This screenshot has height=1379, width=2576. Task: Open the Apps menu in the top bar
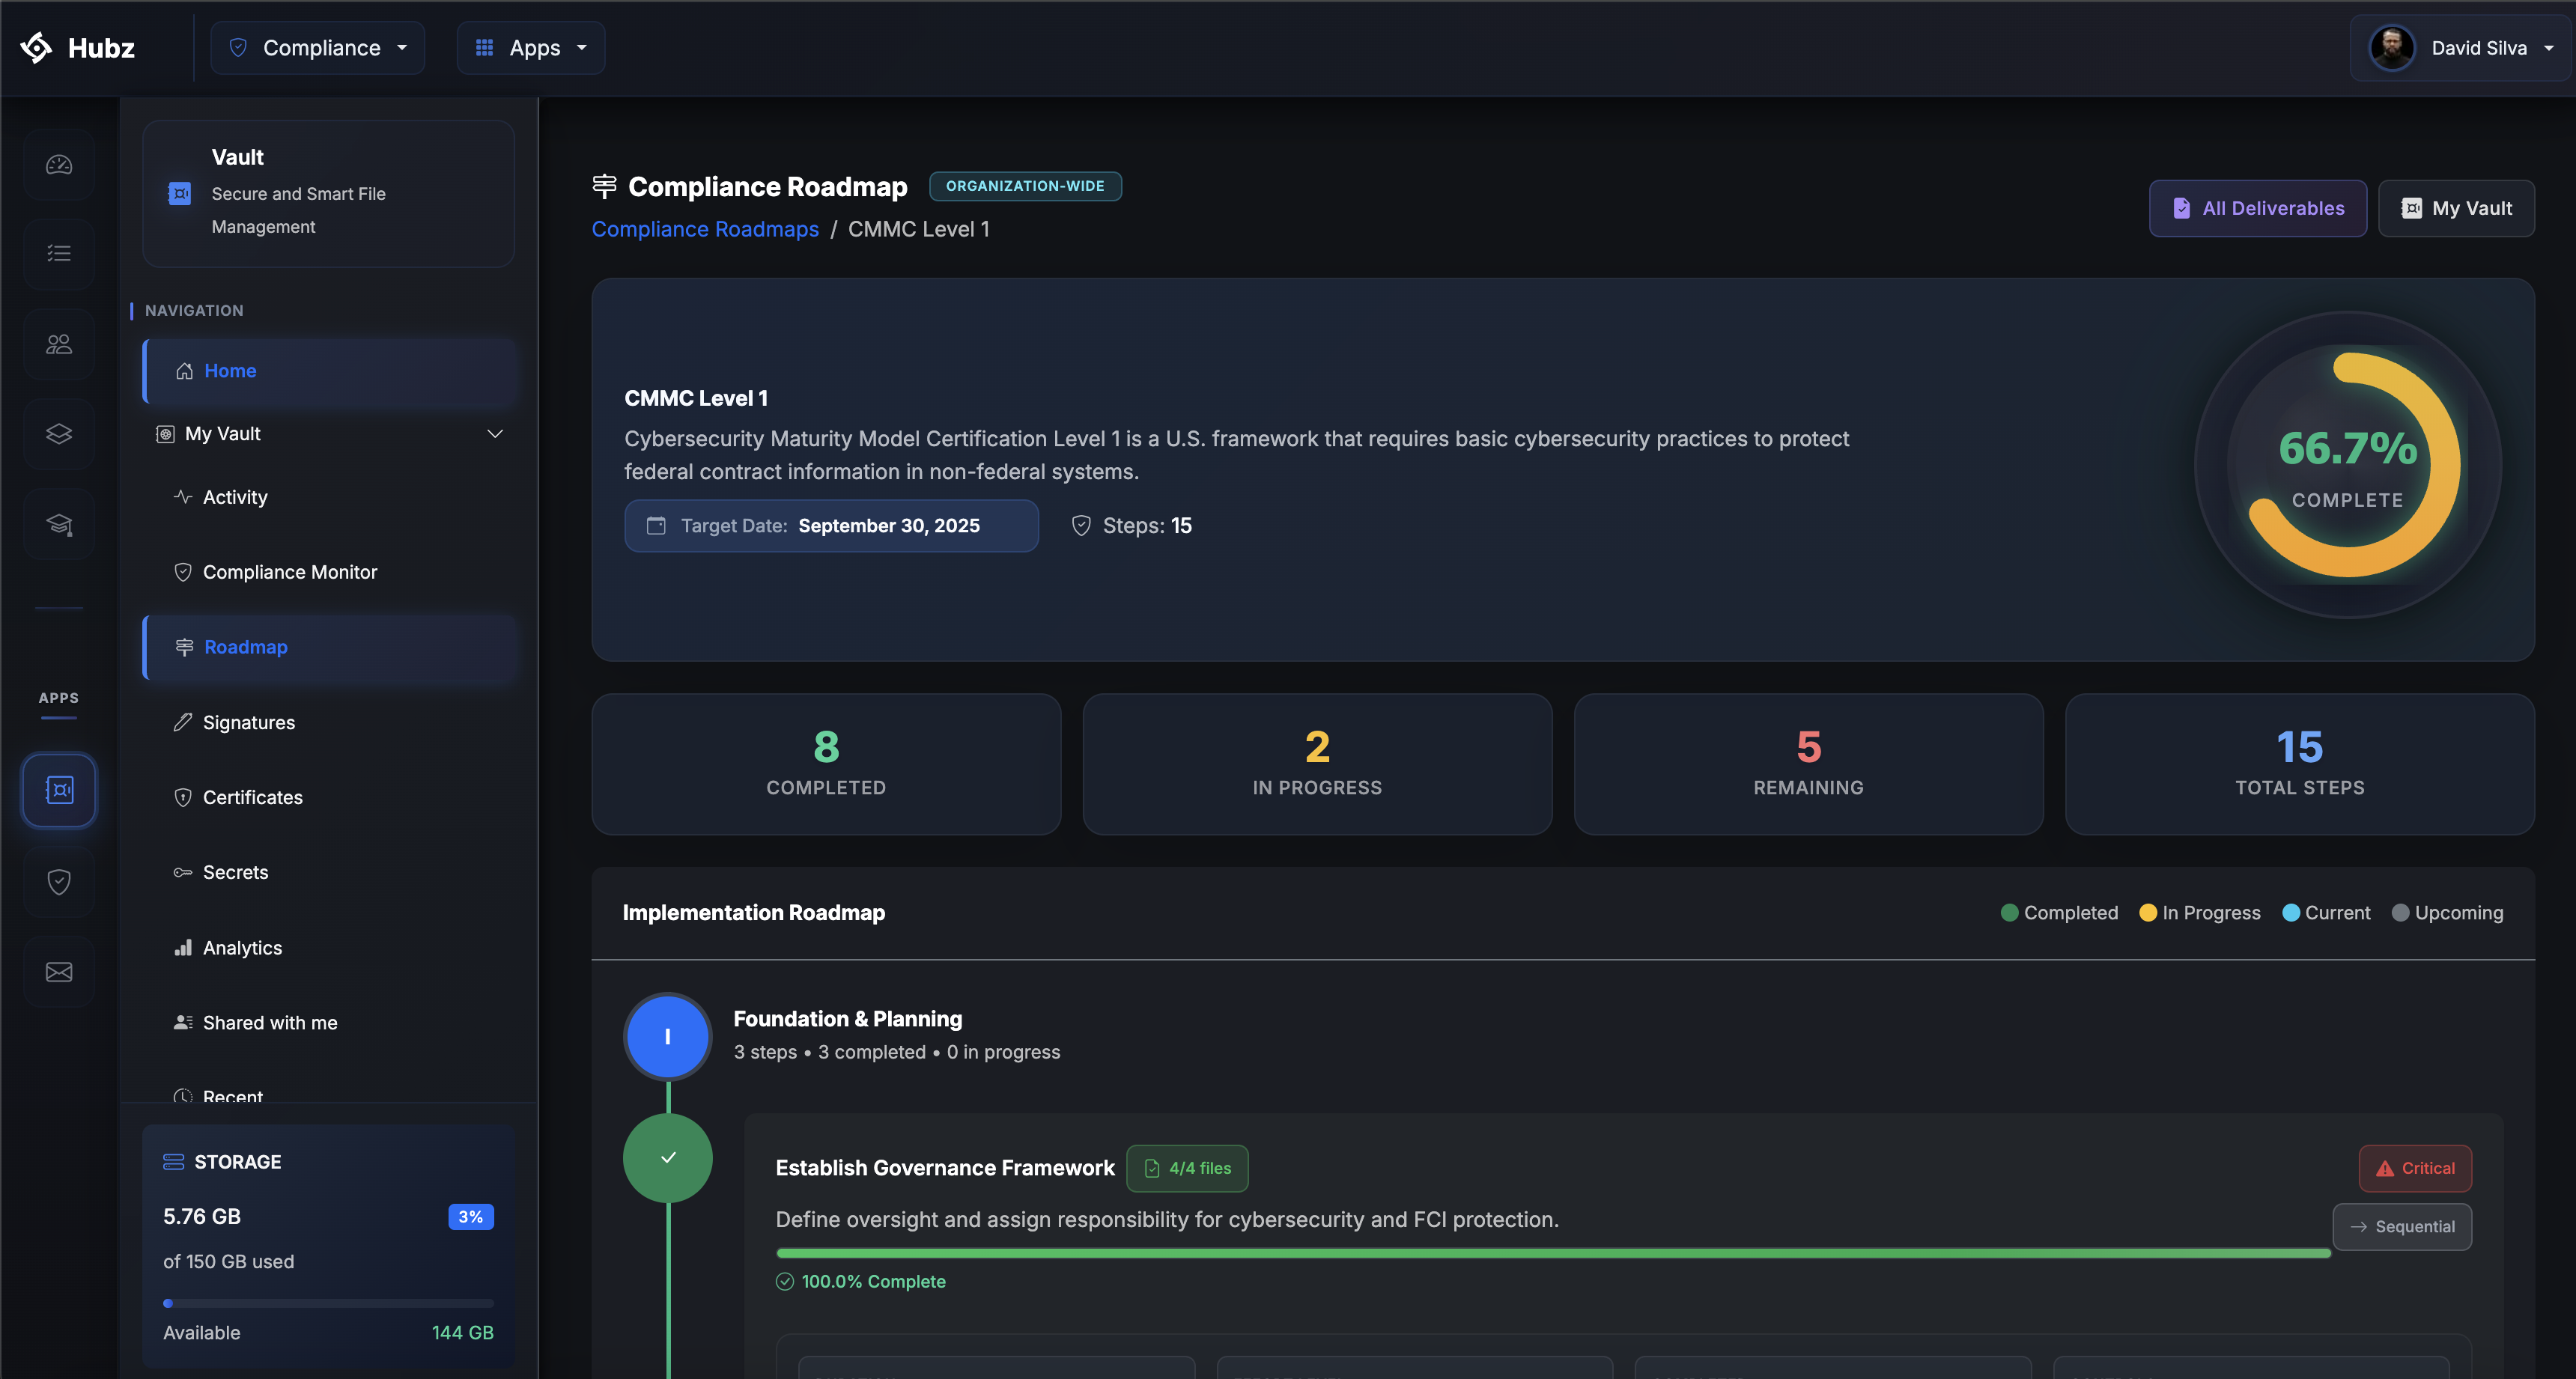point(531,47)
